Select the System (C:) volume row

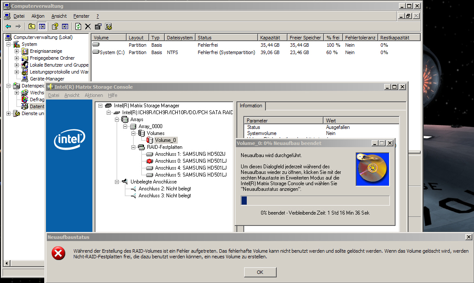tap(256, 52)
